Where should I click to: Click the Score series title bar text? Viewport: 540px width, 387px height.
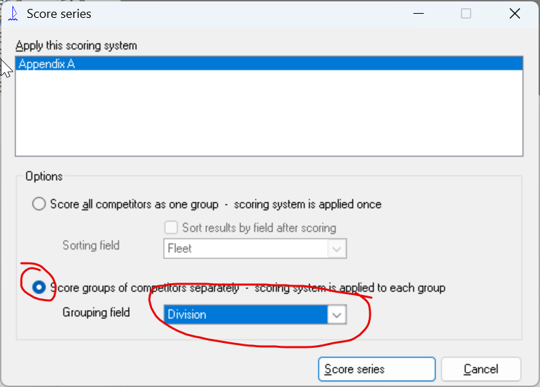58,14
